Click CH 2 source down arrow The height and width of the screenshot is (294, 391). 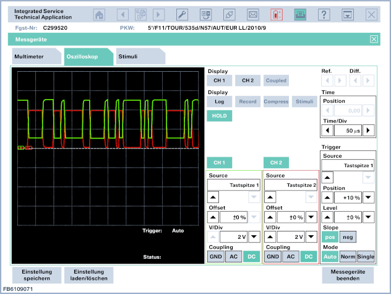pos(311,197)
